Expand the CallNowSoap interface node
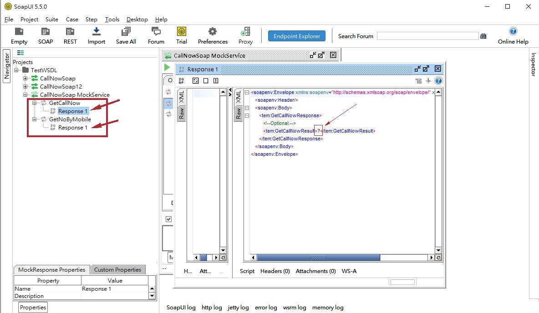This screenshot has width=539, height=313. pyautogui.click(x=25, y=78)
